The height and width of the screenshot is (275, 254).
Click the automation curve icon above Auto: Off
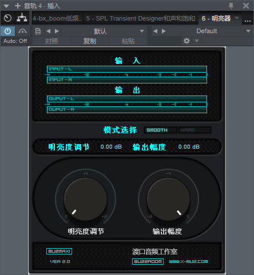click(x=22, y=31)
